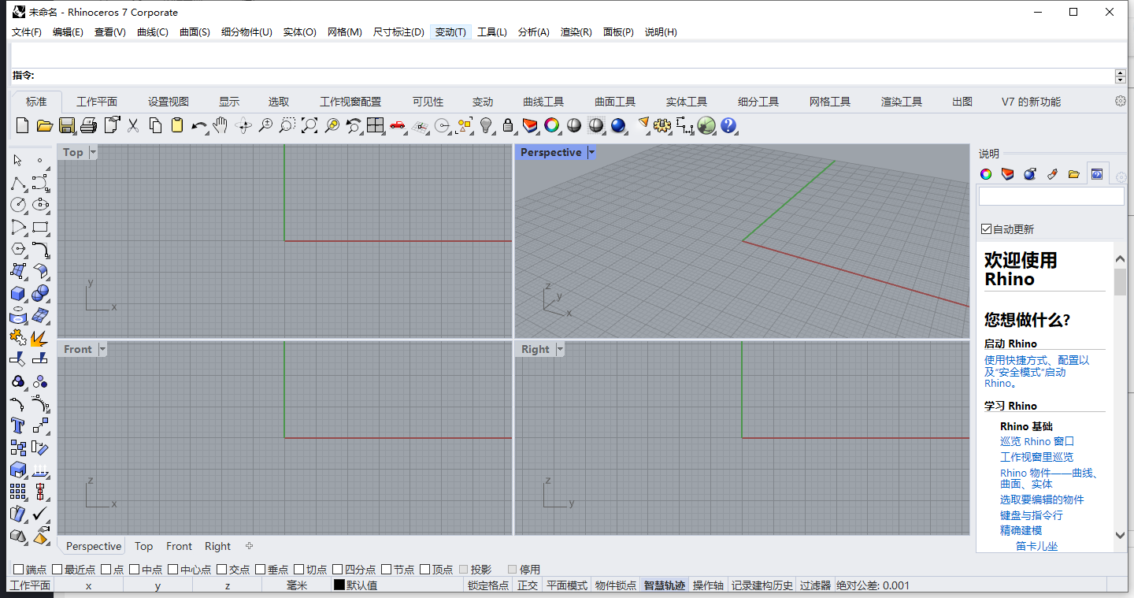Open the Right viewport title dropdown arrow
1134x598 pixels.
coord(560,349)
